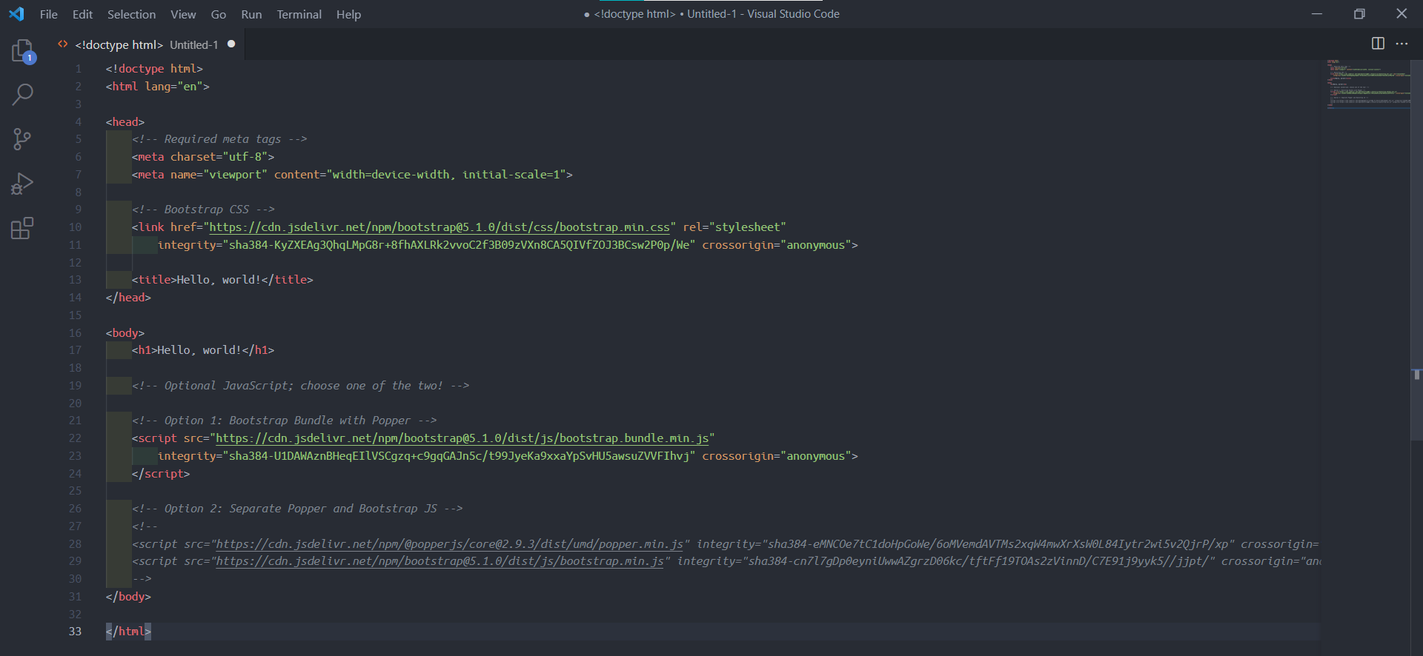Click the Option 2 Separate Popper comment
Viewport: 1423px width, 656px height.
(297, 509)
